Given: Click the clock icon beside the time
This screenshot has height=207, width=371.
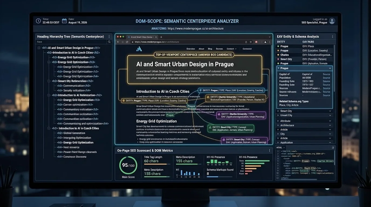Looking at the screenshot, I should (x=38, y=21).
